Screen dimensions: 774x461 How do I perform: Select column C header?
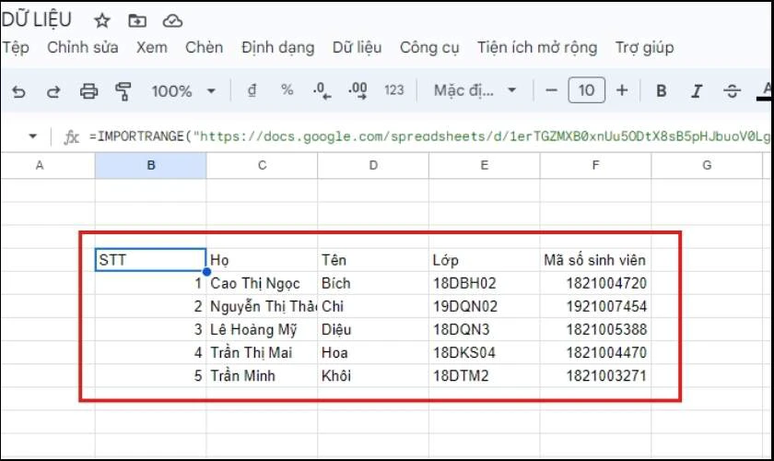(262, 166)
